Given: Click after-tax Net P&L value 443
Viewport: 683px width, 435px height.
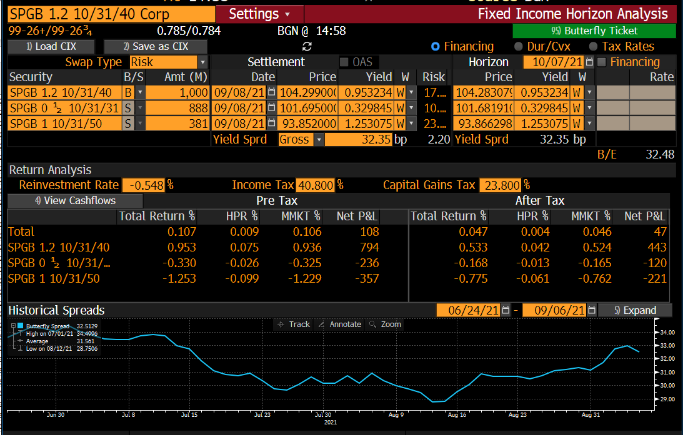Looking at the screenshot, I should 657,248.
